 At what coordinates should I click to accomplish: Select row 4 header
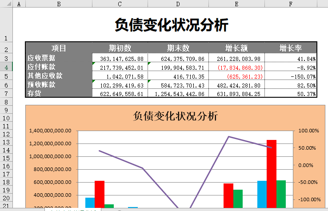click(6, 67)
